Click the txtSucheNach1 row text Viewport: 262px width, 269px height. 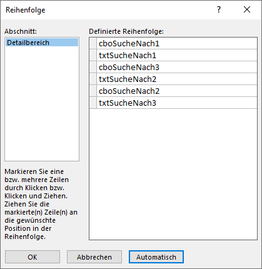coord(128,56)
